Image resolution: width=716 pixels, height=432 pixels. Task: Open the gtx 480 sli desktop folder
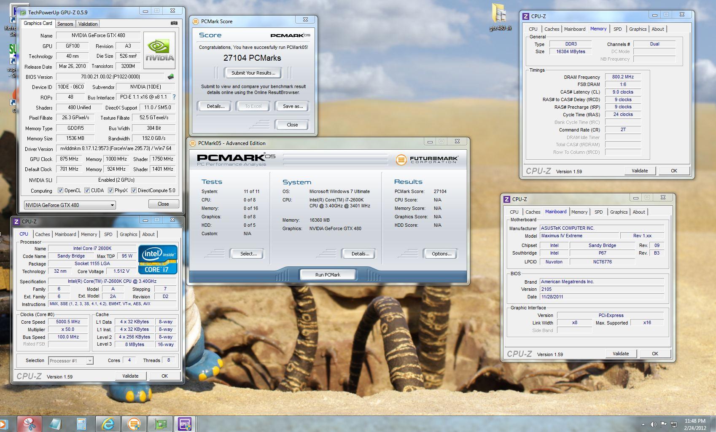coord(500,17)
